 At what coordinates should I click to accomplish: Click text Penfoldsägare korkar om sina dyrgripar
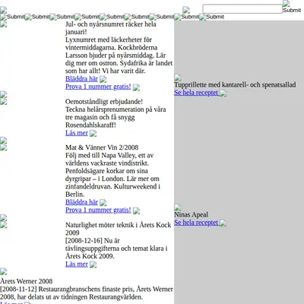[106, 175]
